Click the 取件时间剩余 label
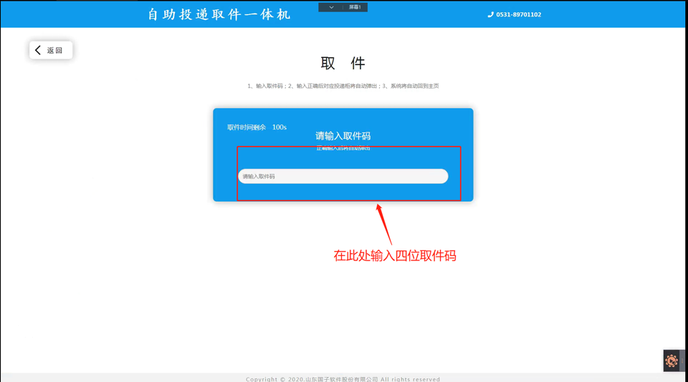 click(x=247, y=127)
